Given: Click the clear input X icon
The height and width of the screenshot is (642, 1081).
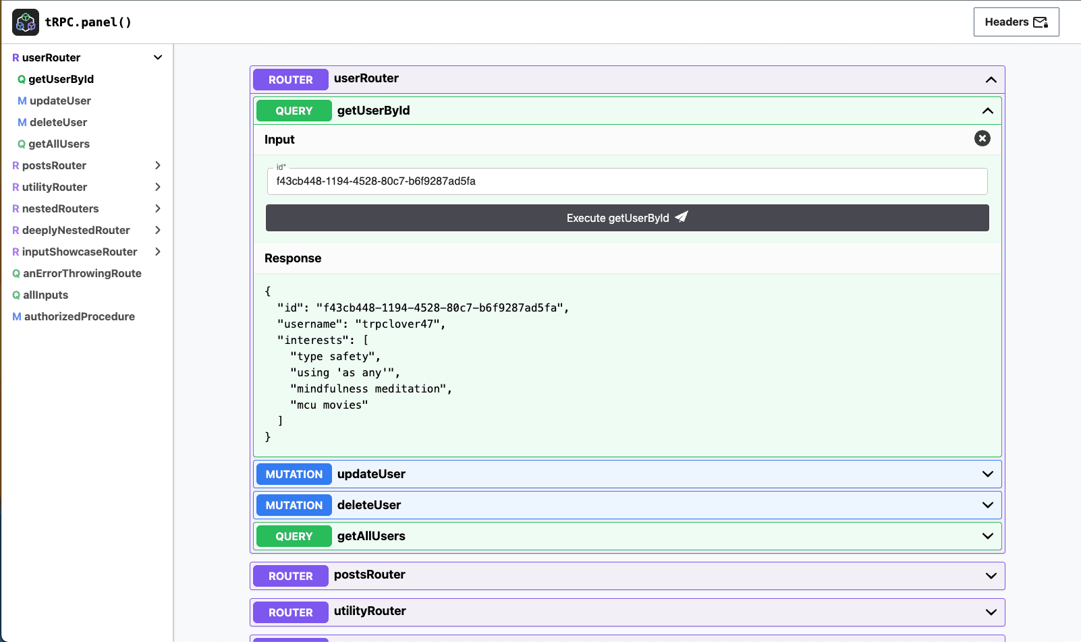Looking at the screenshot, I should tap(982, 138).
